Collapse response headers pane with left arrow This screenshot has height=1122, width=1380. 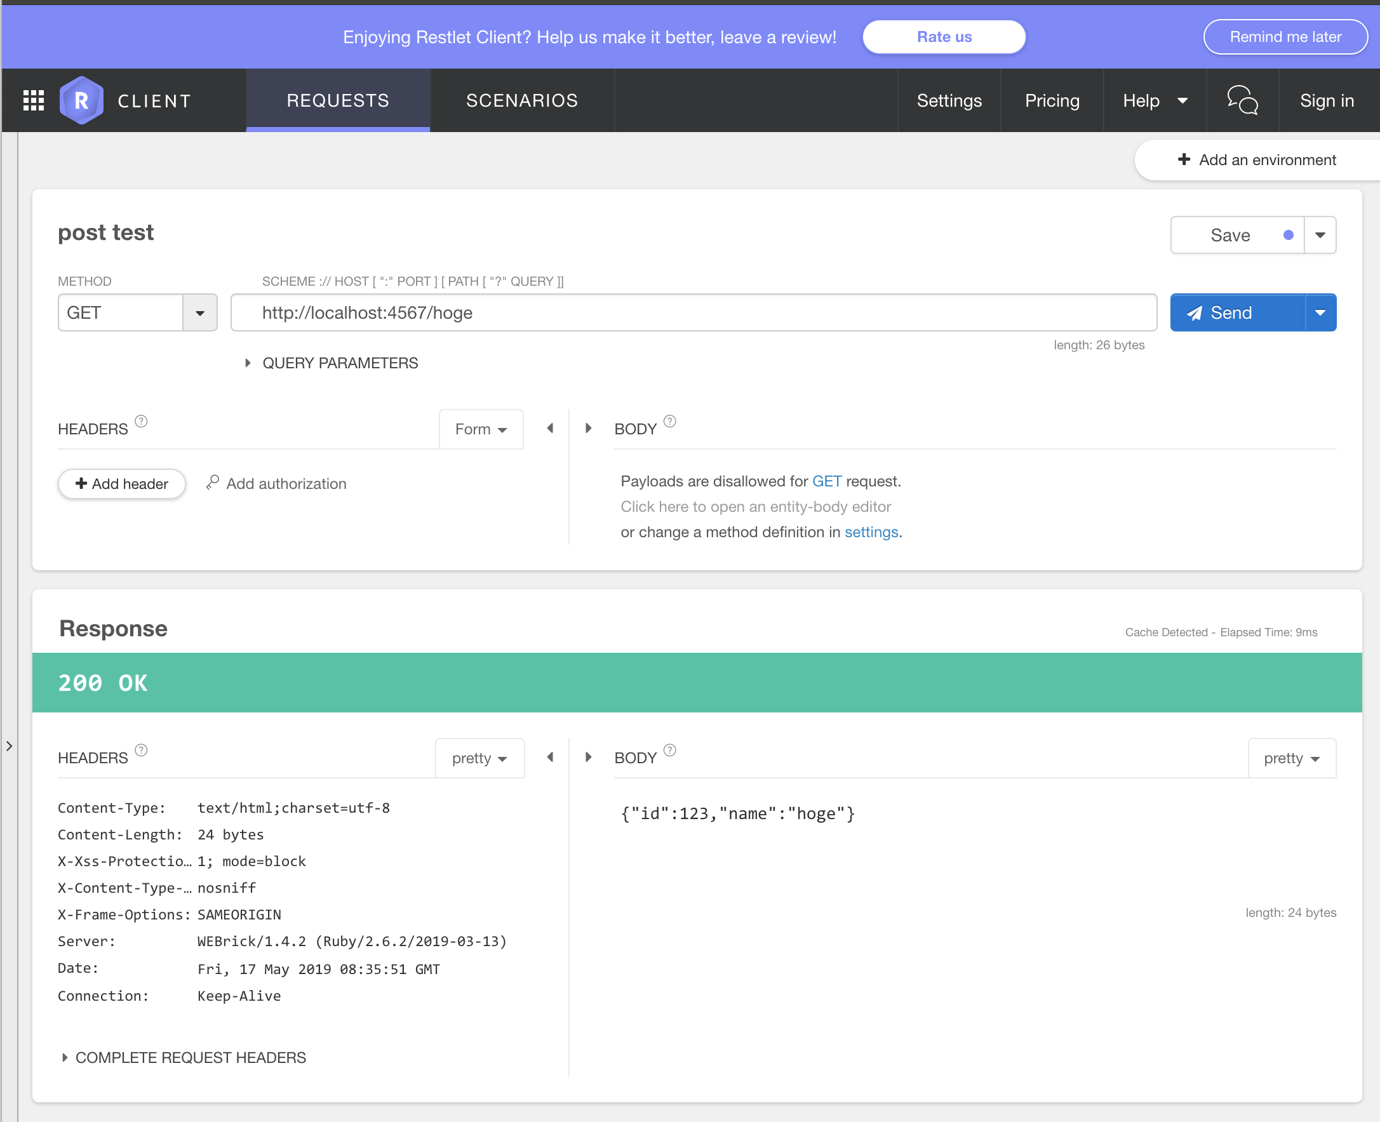[x=550, y=757]
